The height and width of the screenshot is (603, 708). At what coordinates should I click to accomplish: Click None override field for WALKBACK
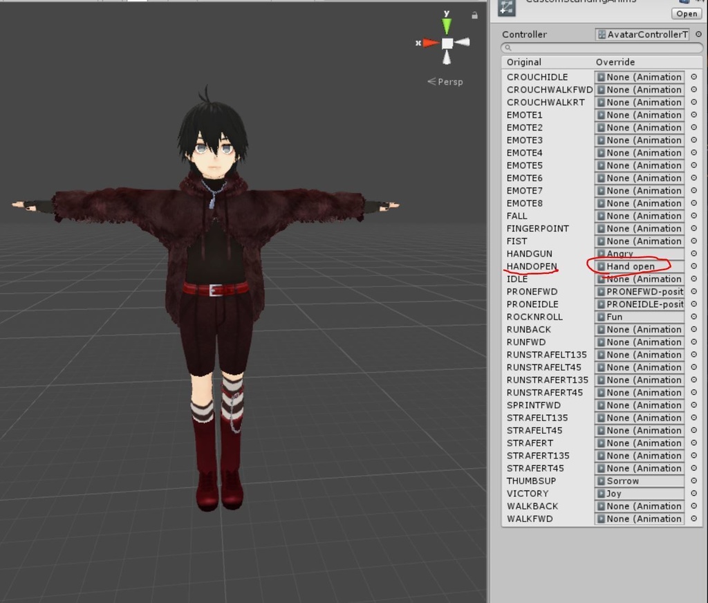point(640,506)
